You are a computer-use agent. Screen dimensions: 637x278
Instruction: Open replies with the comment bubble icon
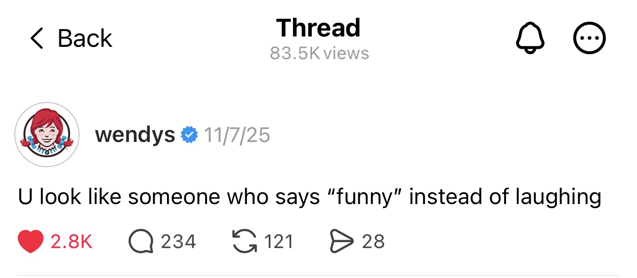tap(140, 242)
